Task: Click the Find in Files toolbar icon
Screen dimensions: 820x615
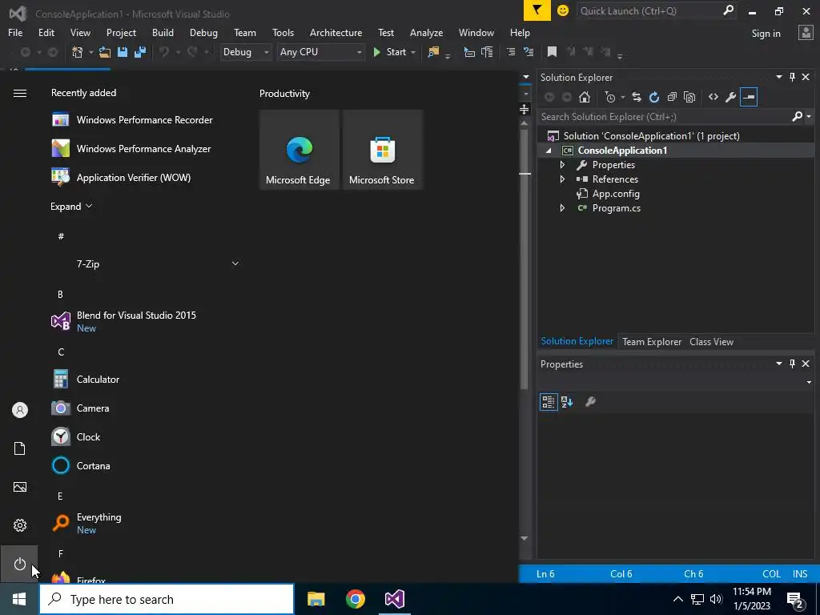Action: coord(433,52)
